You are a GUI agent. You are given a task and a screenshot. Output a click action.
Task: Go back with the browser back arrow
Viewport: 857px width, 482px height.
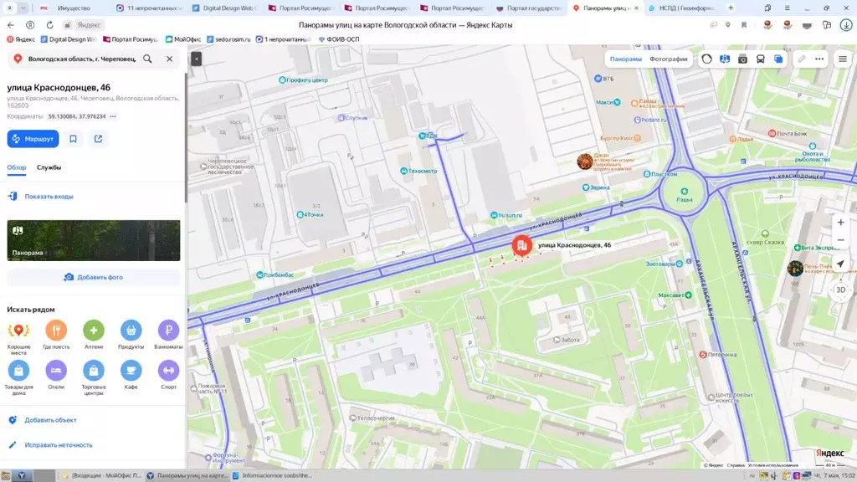point(11,25)
